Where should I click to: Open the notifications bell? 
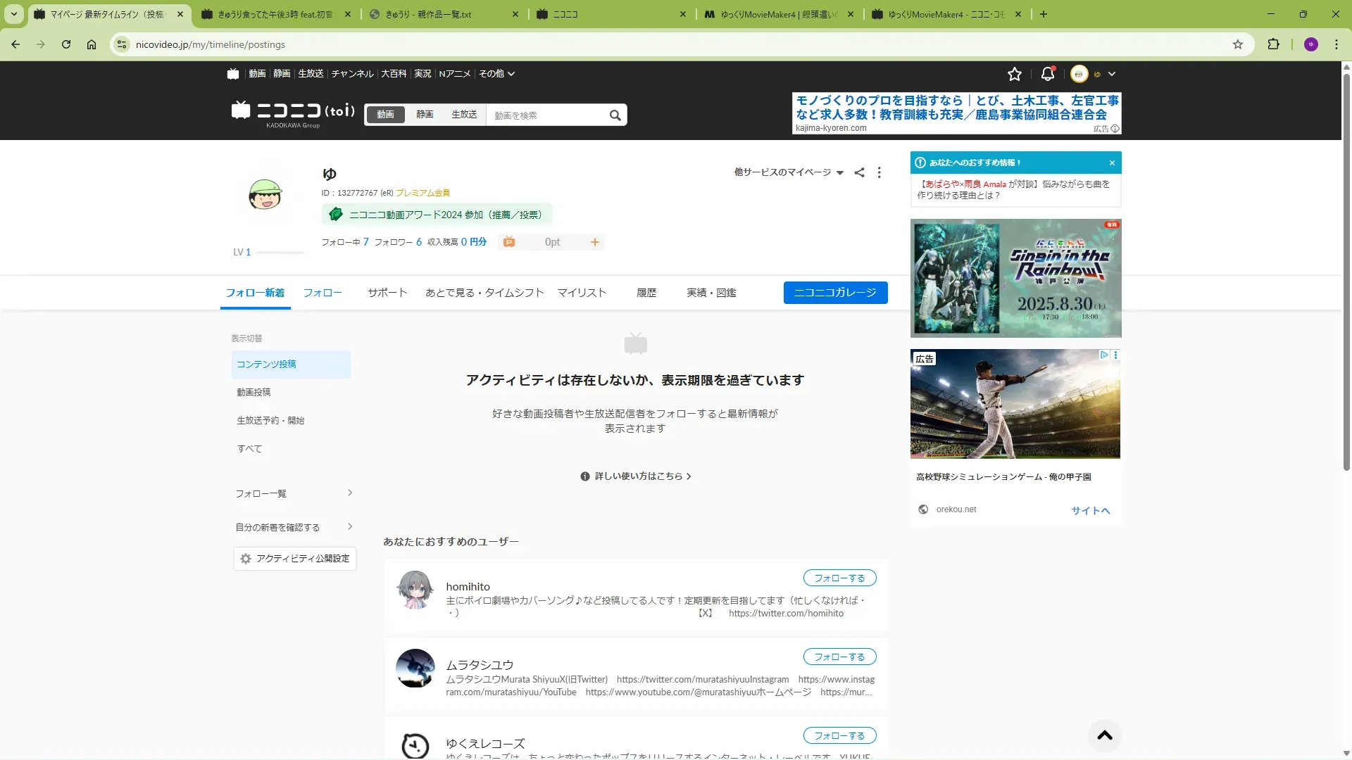point(1047,74)
